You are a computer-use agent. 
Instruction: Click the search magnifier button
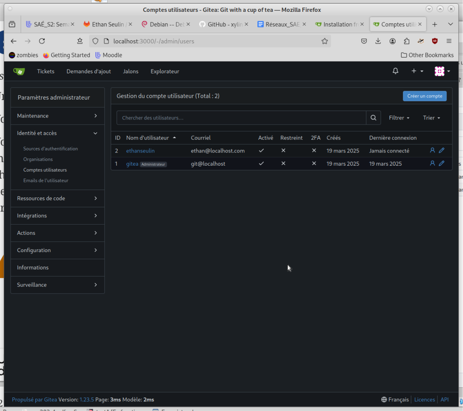[x=373, y=118]
